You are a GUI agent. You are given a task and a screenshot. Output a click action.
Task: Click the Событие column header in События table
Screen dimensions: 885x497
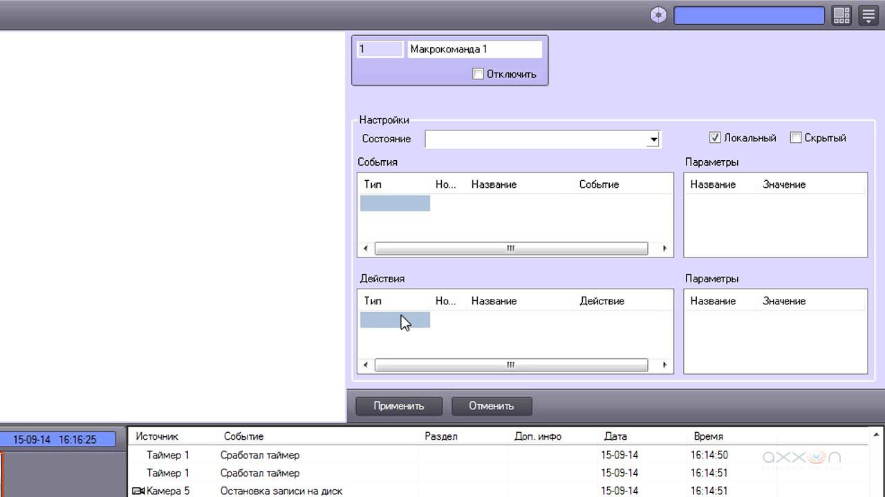[599, 184]
